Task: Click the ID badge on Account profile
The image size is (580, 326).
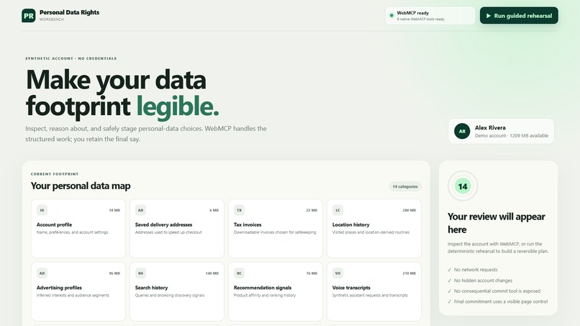Action: pos(42,210)
